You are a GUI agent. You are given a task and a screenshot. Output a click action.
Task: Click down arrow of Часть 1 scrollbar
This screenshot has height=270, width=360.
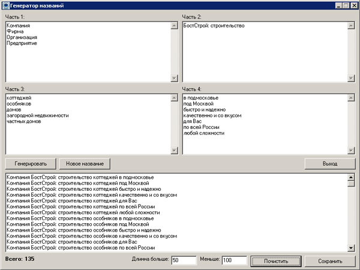174,78
